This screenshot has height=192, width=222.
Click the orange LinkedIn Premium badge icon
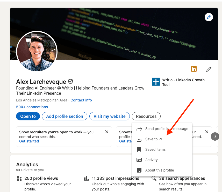coord(194,69)
